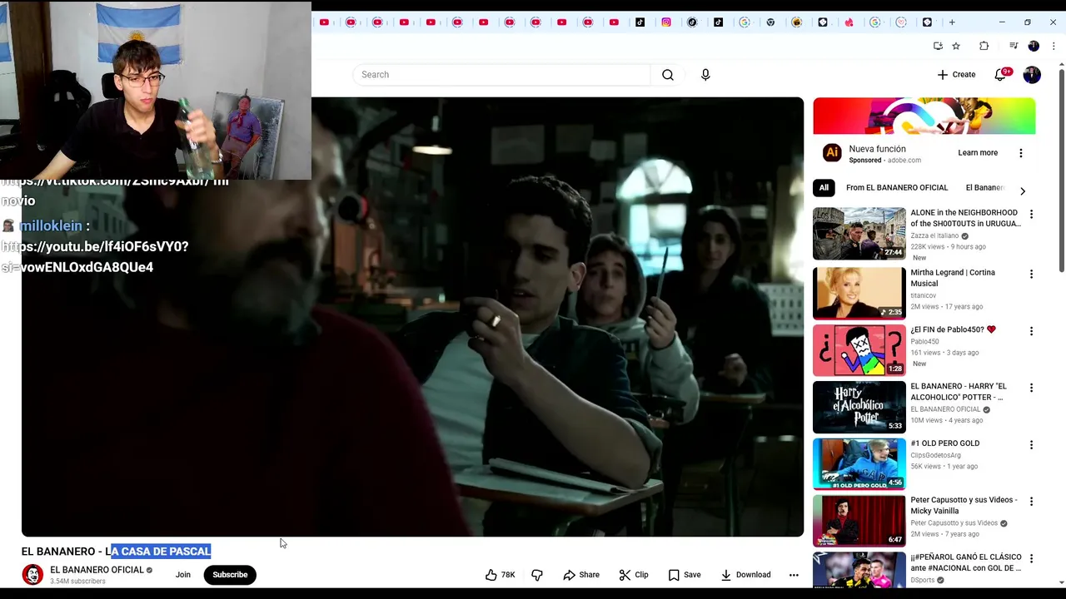Show more filter chips with right arrow

[1023, 191]
